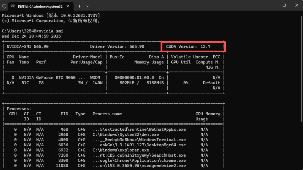
Task: Click the nvidia-smi command on the prompt line
Action: click(51, 31)
